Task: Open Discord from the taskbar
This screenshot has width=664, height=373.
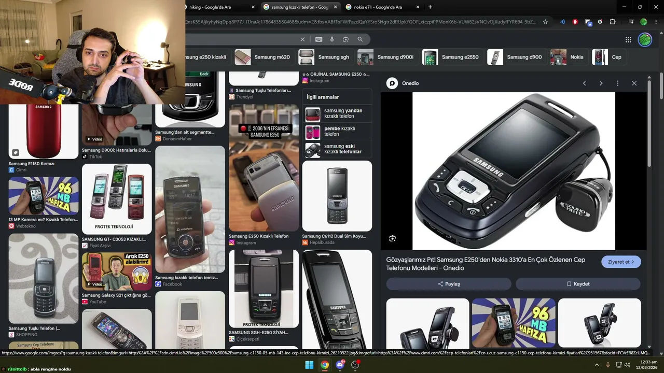Action: click(340, 365)
